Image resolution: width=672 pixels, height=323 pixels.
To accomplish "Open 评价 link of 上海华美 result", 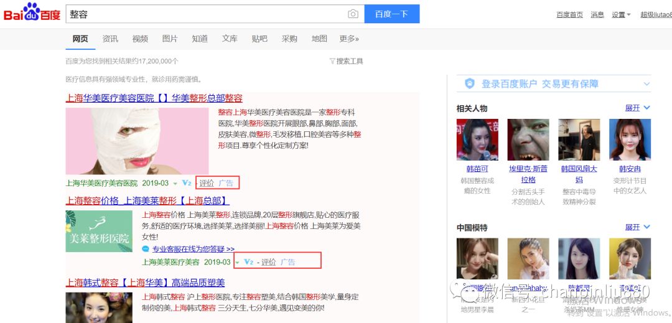I will 207,184.
